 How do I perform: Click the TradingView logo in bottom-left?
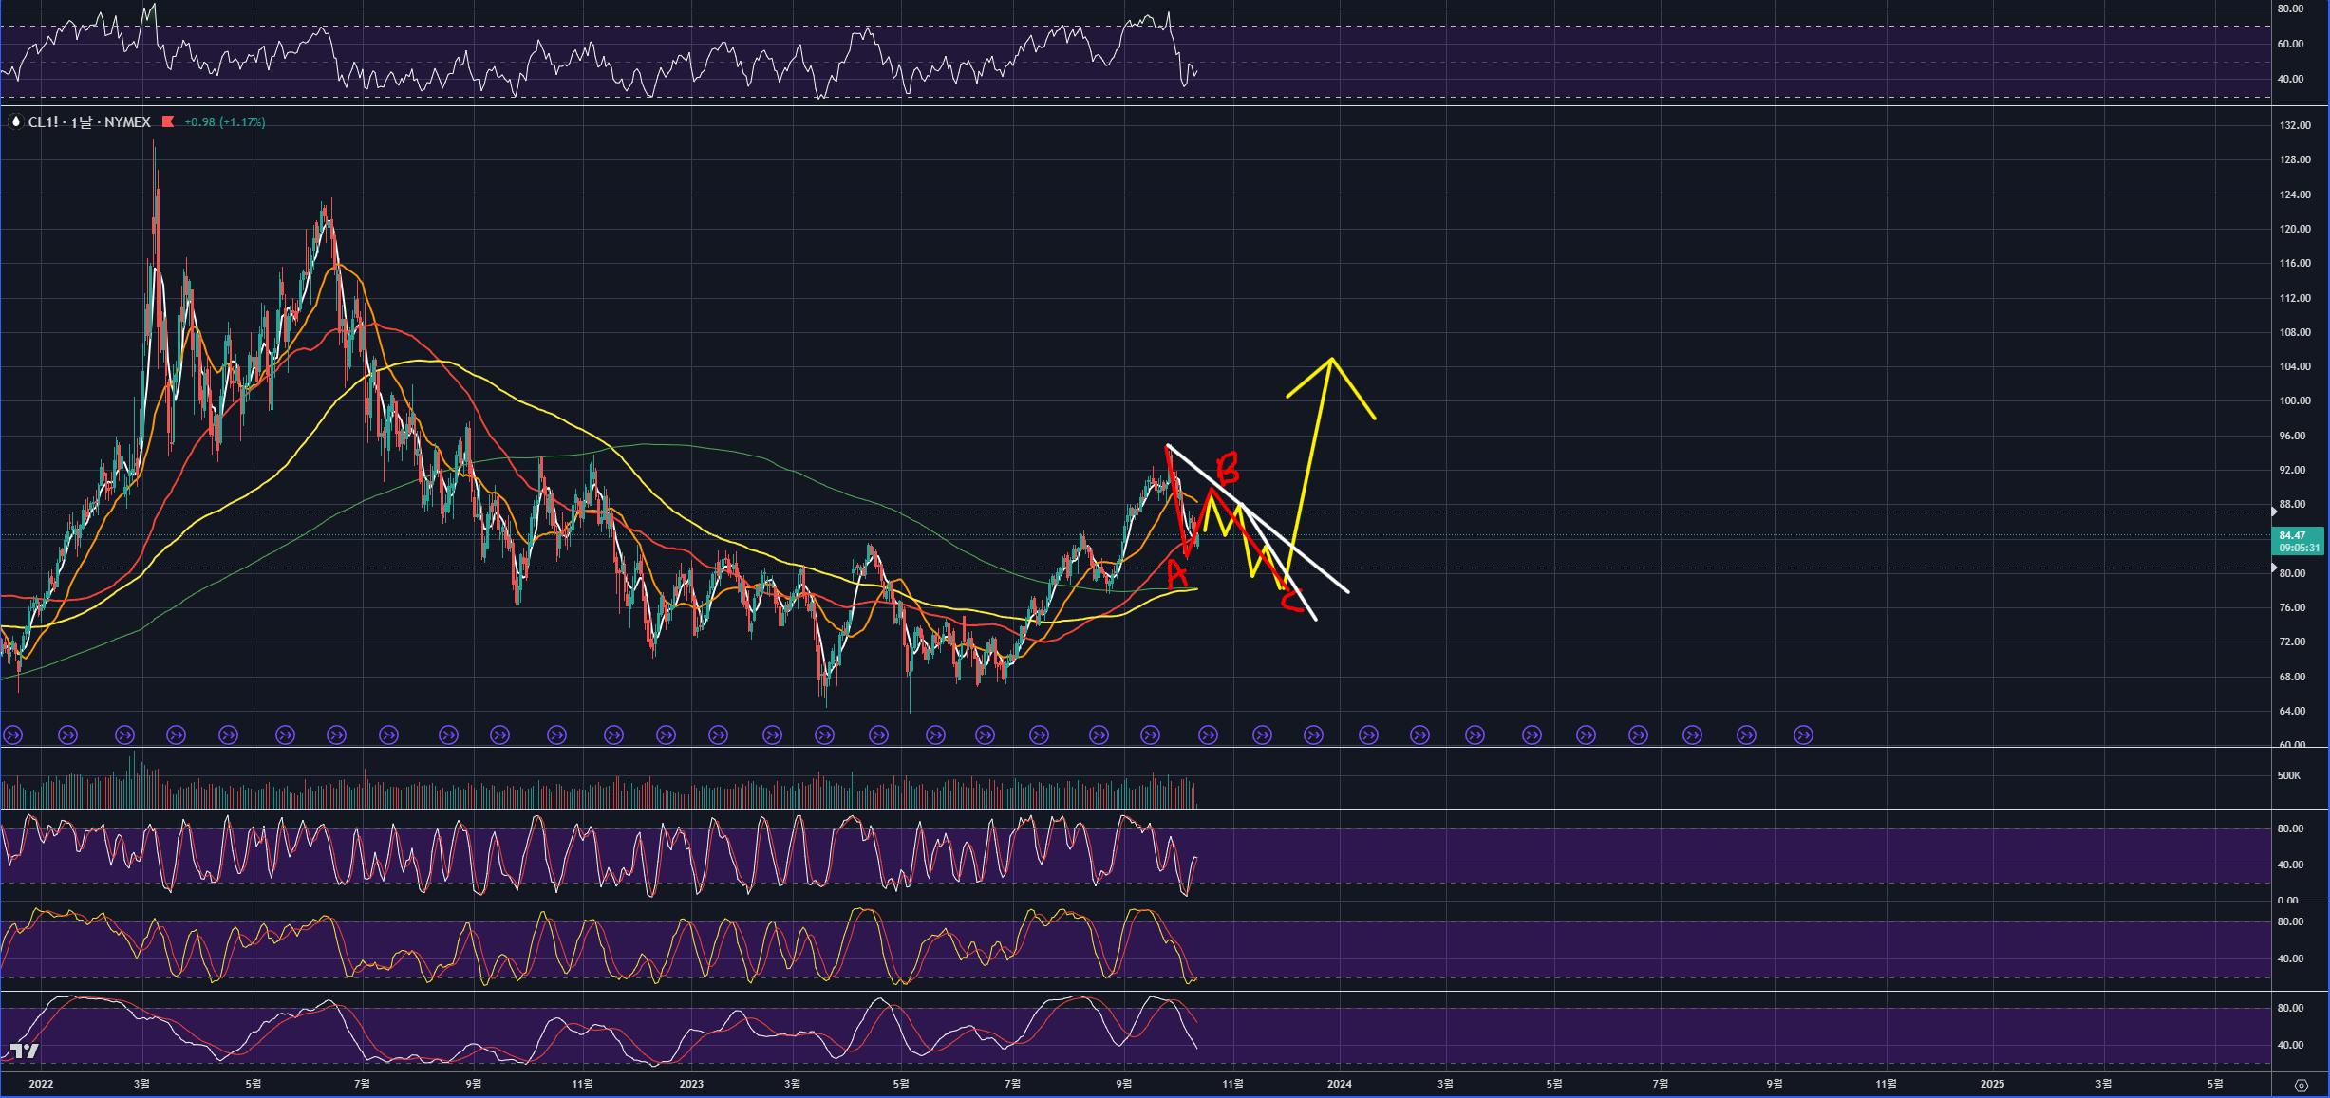pyautogui.click(x=25, y=1051)
